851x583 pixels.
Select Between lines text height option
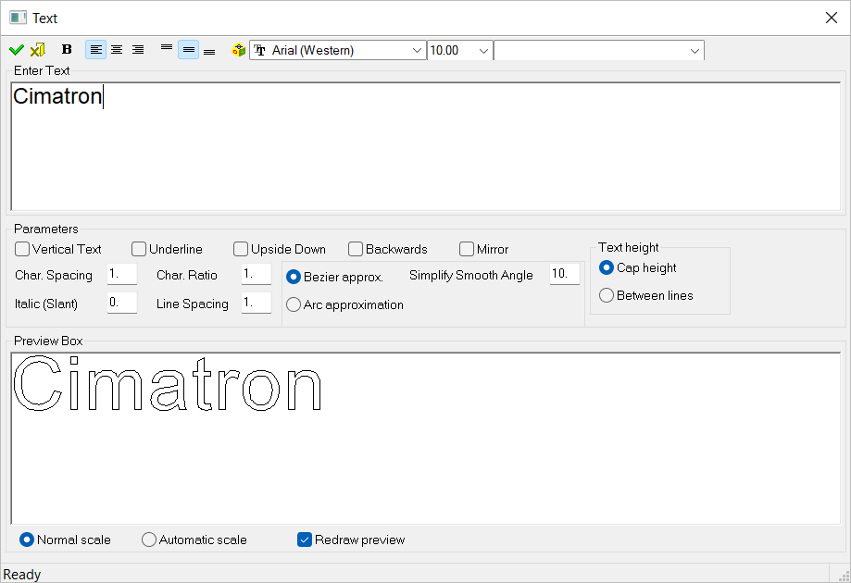tap(607, 295)
